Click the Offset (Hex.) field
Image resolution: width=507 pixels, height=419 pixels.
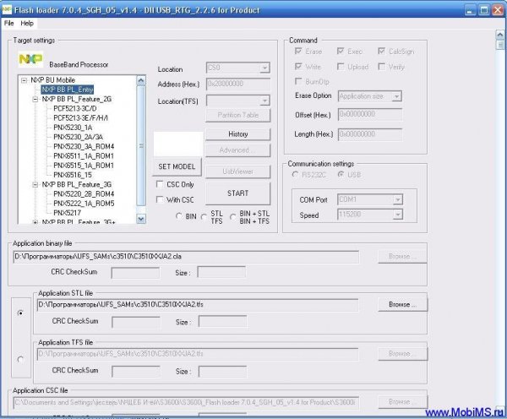tap(370, 114)
